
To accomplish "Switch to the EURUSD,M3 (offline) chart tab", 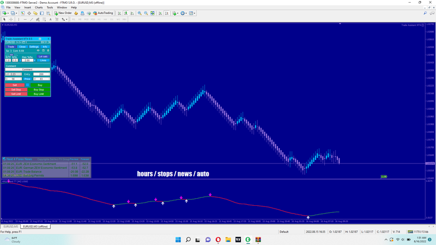I will [35, 226].
